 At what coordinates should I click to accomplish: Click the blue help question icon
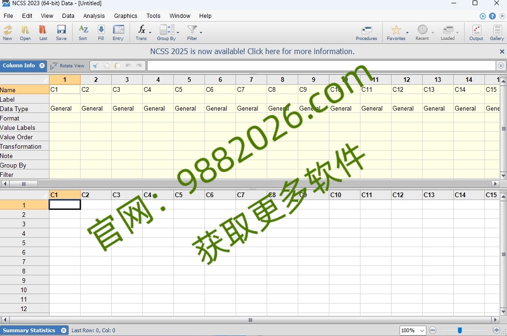(x=492, y=16)
